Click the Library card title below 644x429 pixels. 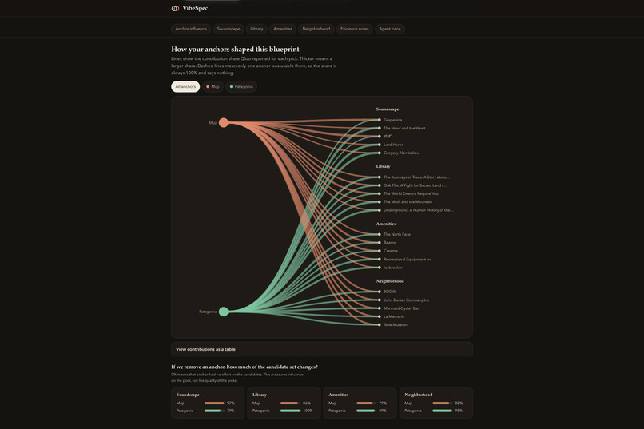260,395
